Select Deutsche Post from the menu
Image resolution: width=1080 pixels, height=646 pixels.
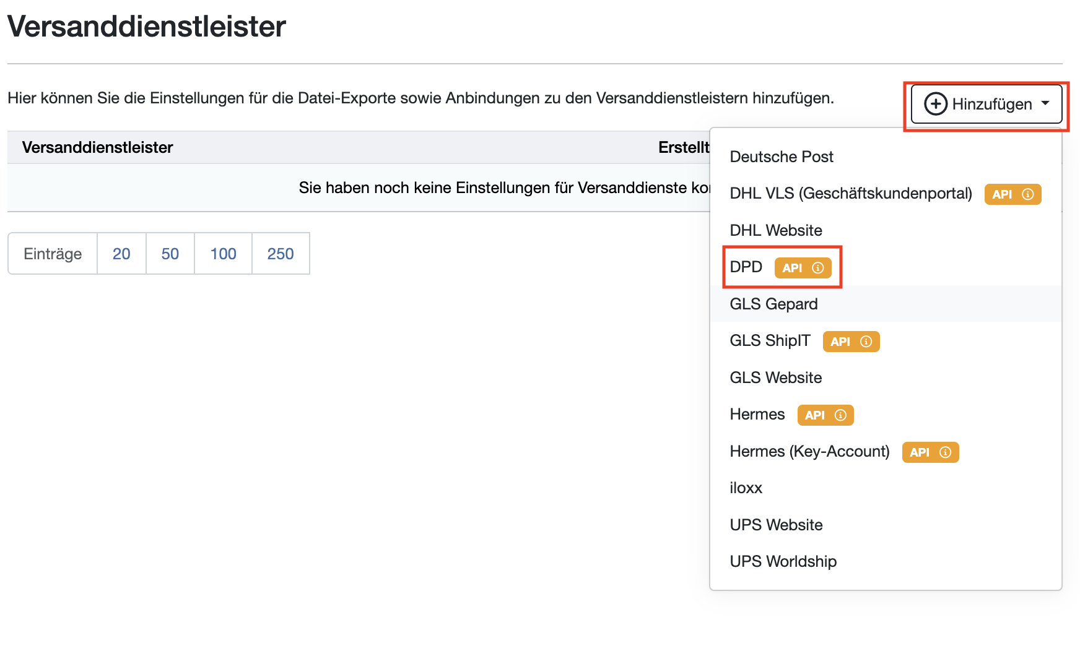tap(886, 157)
